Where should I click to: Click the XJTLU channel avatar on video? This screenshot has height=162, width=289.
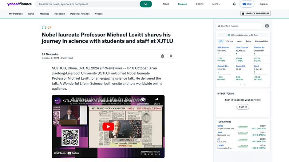(57, 100)
